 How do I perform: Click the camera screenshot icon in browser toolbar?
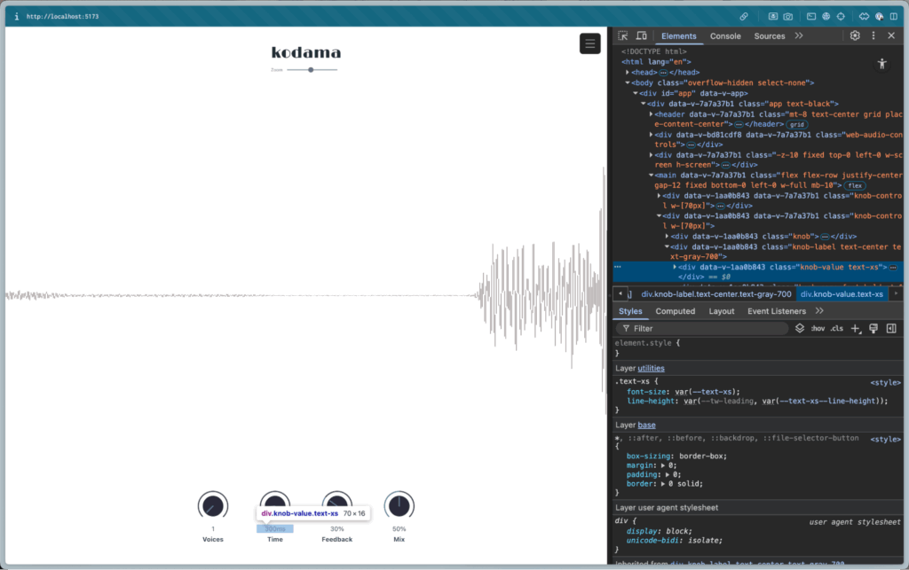786,16
